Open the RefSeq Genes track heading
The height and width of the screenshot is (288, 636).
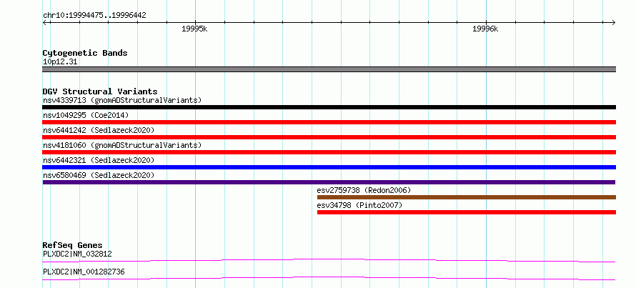[73, 245]
